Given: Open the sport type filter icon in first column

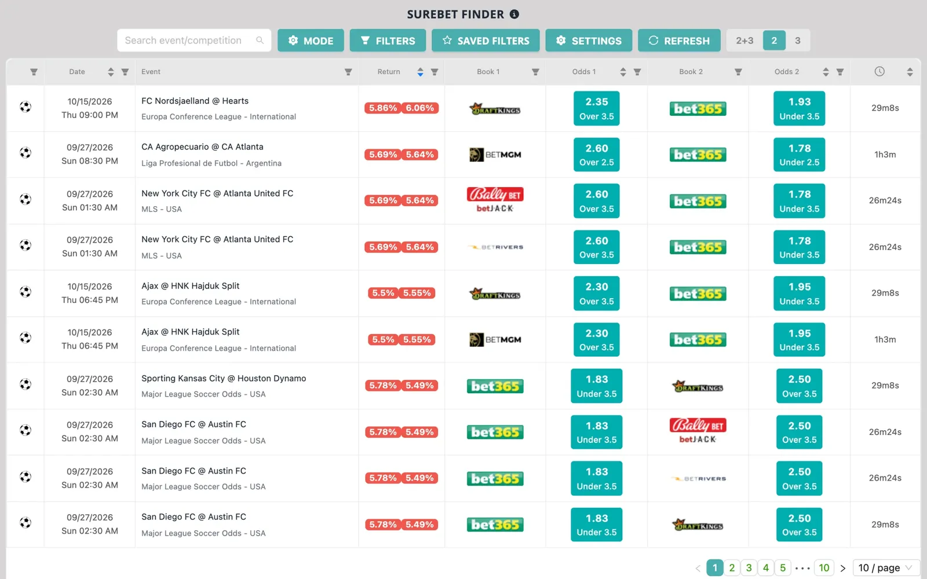Looking at the screenshot, I should pyautogui.click(x=34, y=72).
